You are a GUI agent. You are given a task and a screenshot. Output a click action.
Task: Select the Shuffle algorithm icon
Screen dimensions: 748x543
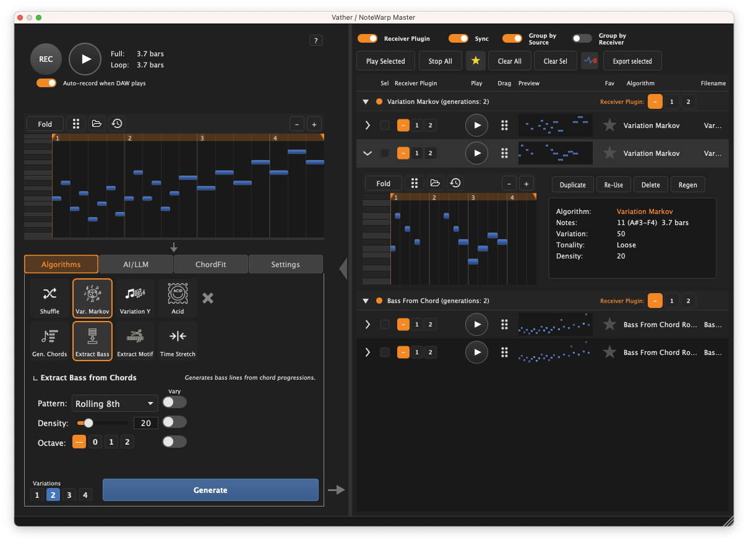click(x=49, y=298)
